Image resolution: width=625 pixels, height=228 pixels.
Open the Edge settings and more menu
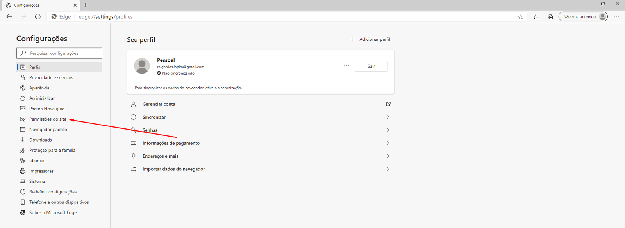[x=616, y=17]
